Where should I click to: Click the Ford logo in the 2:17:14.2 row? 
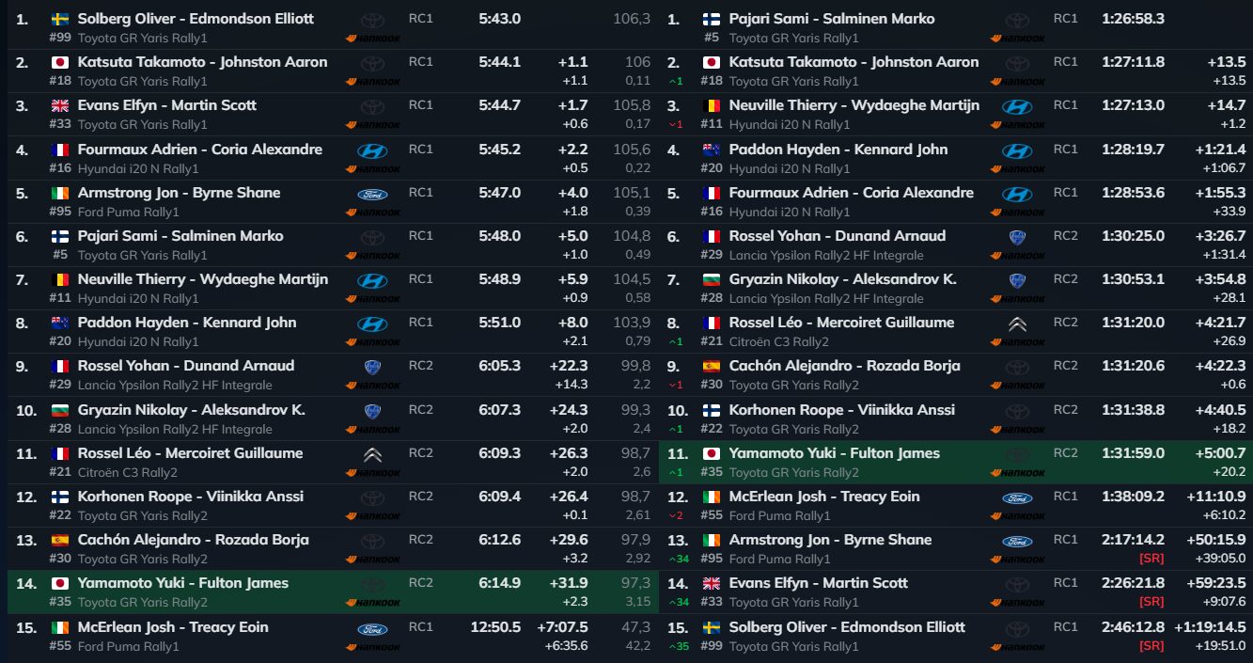(1016, 542)
